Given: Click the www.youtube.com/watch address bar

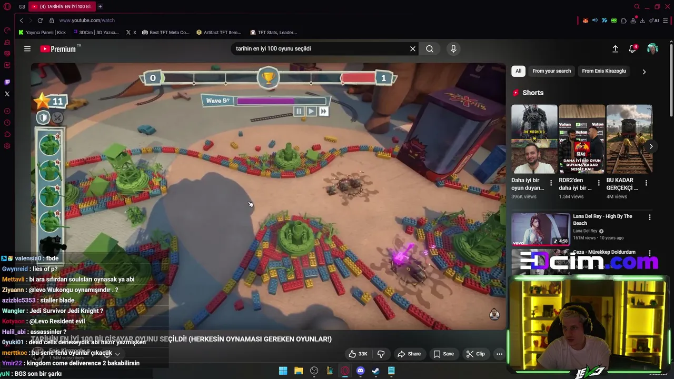Looking at the screenshot, I should pos(86,20).
